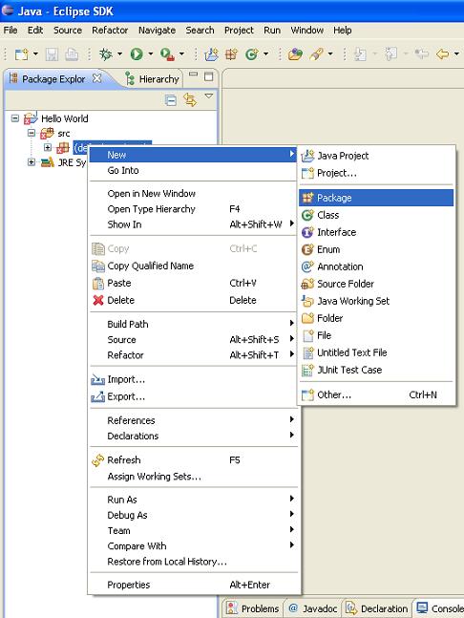Click the External Tools run icon
The width and height of the screenshot is (464, 618).
167,54
